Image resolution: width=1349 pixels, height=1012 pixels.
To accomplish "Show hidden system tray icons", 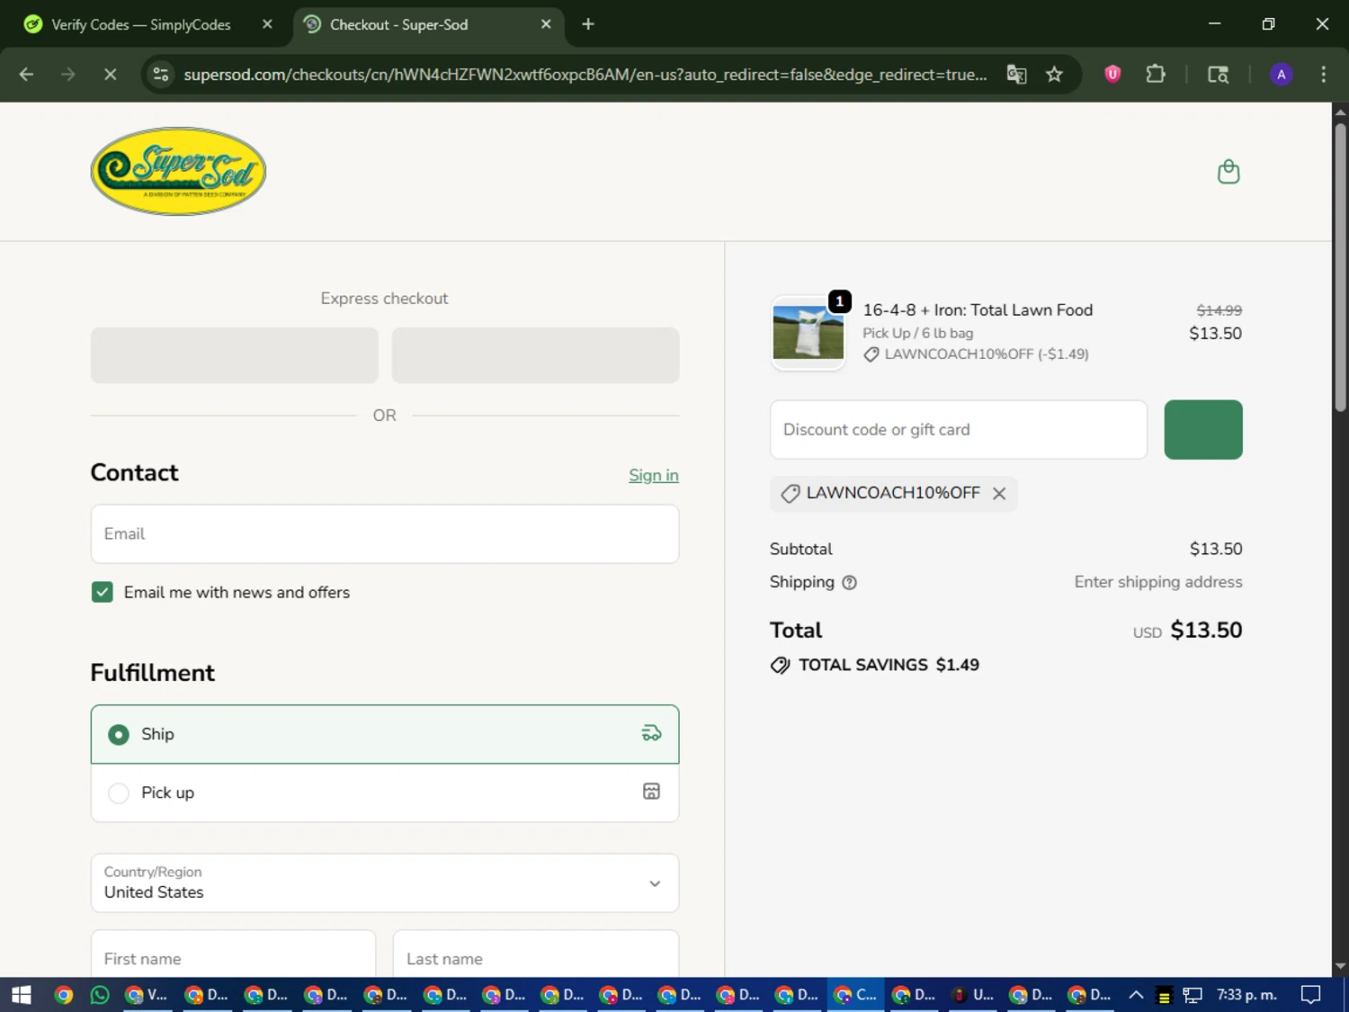I will (x=1136, y=995).
